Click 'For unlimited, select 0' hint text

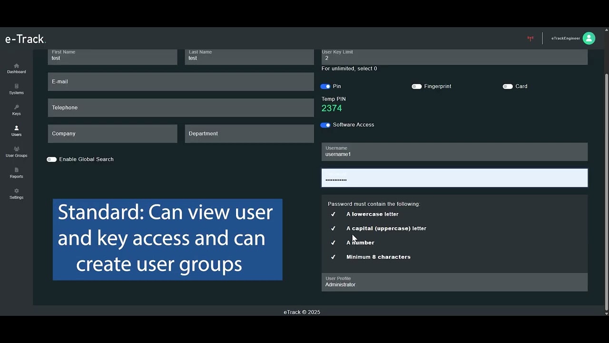349,69
